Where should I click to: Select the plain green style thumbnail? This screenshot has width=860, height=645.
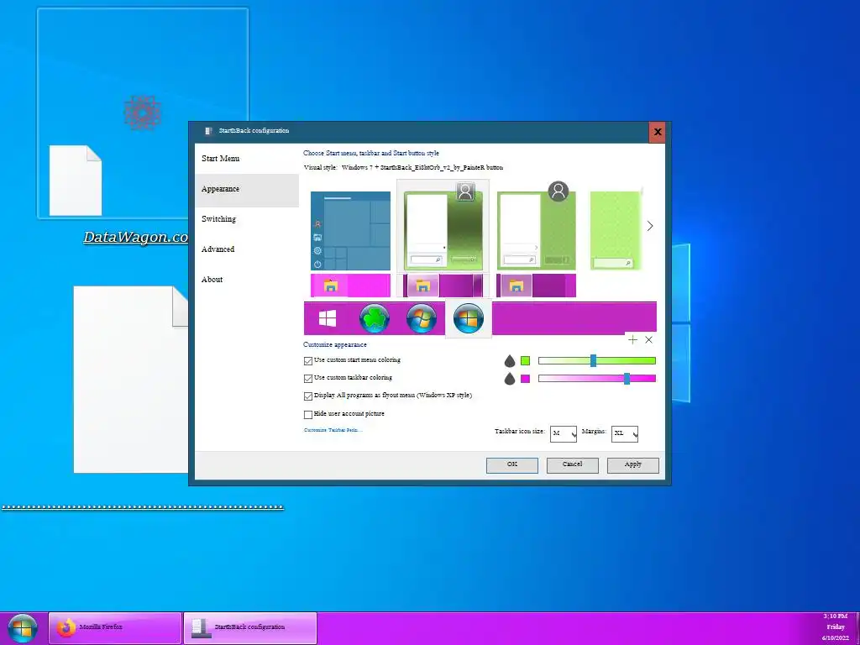coord(616,230)
